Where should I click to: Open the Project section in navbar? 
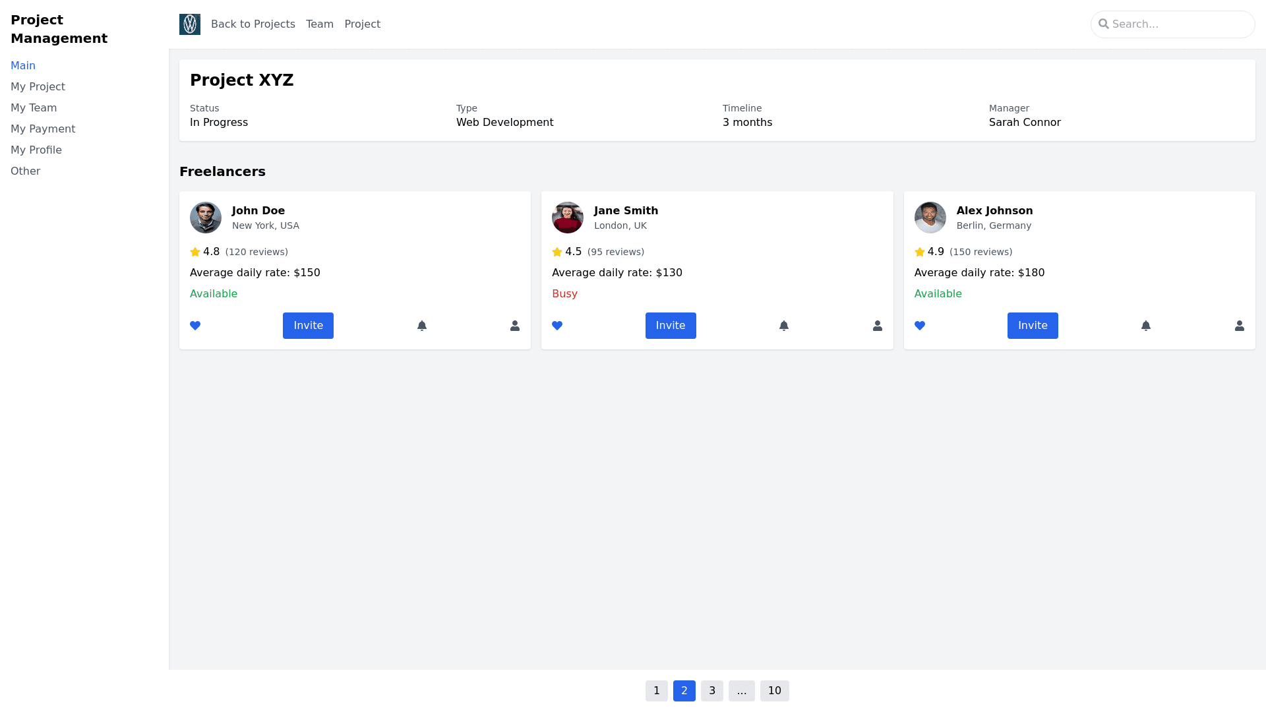tap(362, 24)
